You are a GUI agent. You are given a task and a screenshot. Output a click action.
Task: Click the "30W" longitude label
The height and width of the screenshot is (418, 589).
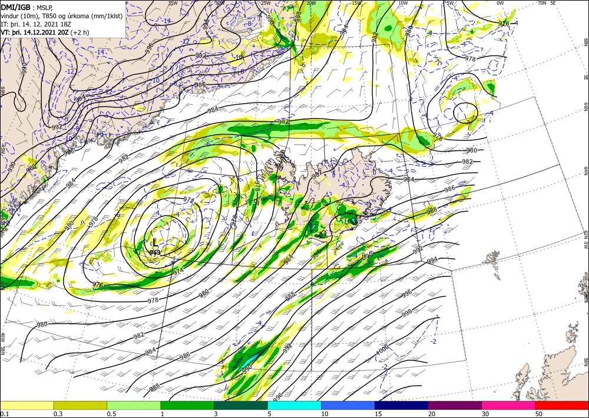click(x=220, y=3)
